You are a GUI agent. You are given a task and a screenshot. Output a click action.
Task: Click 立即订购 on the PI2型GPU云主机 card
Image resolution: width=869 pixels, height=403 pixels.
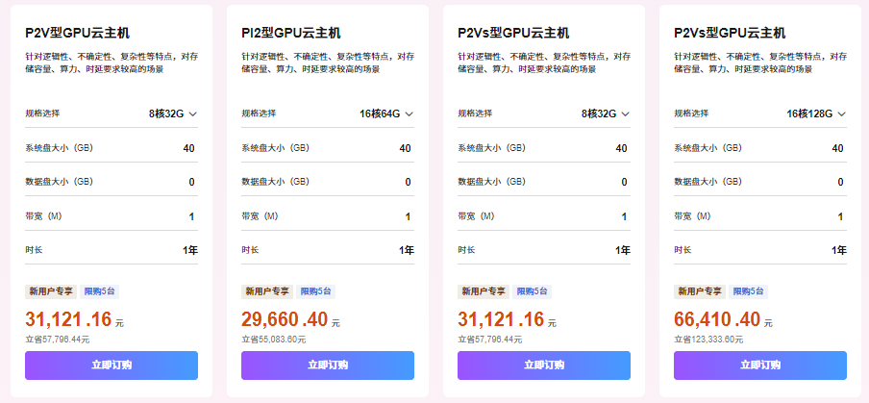click(328, 365)
